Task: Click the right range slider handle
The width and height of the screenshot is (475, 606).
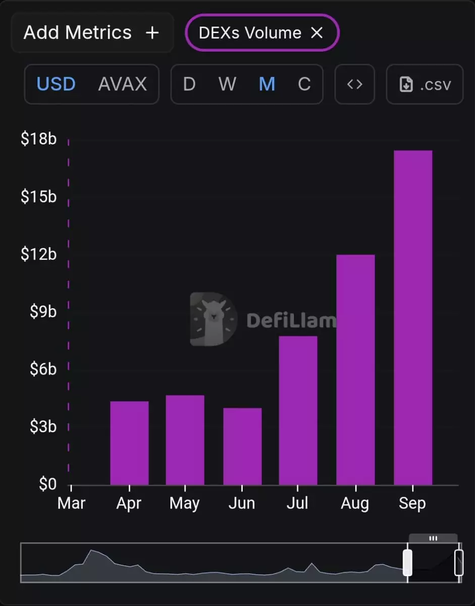Action: [459, 563]
